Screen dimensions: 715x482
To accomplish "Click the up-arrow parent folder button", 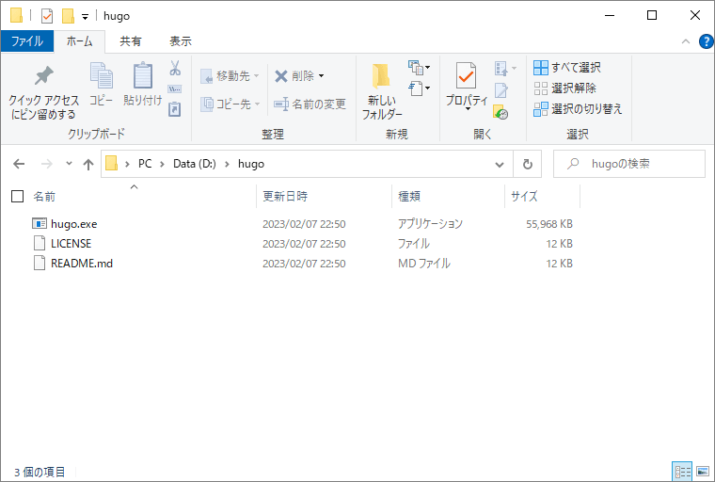I will point(88,164).
